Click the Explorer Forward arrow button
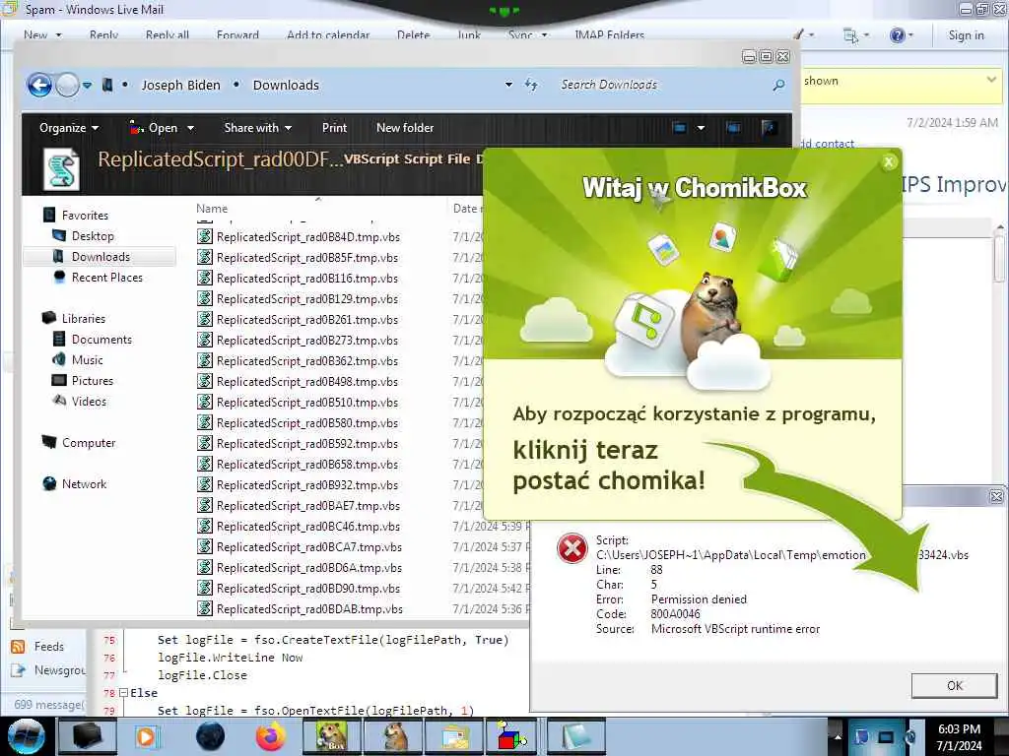This screenshot has height=756, width=1009. [67, 85]
